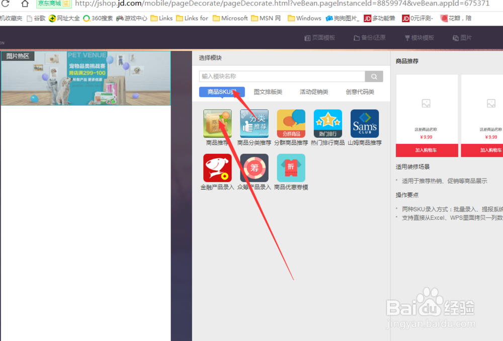Viewport: 503px width, 341px height.
Task: Choose the 商品分类推荐 module icon
Action: (x=254, y=124)
